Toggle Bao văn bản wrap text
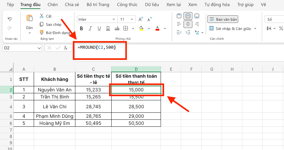This screenshot has height=150, width=284. [x=223, y=19]
